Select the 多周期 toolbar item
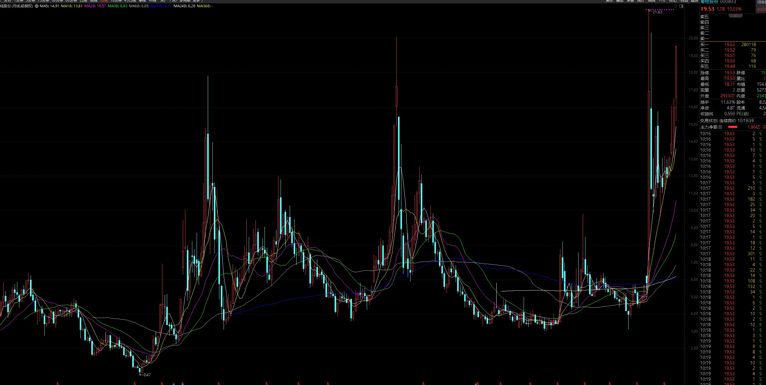 [x=185, y=1]
